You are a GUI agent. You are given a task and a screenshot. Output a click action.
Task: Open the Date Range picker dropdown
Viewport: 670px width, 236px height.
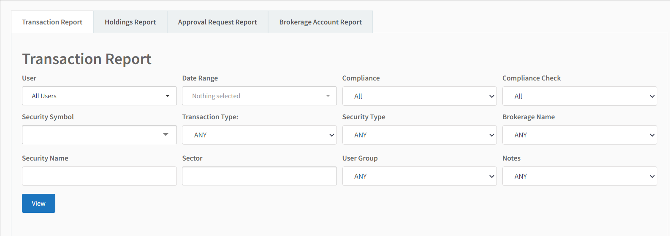[259, 96]
